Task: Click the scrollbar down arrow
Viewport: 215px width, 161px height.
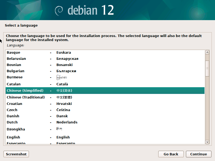Action: point(207,142)
